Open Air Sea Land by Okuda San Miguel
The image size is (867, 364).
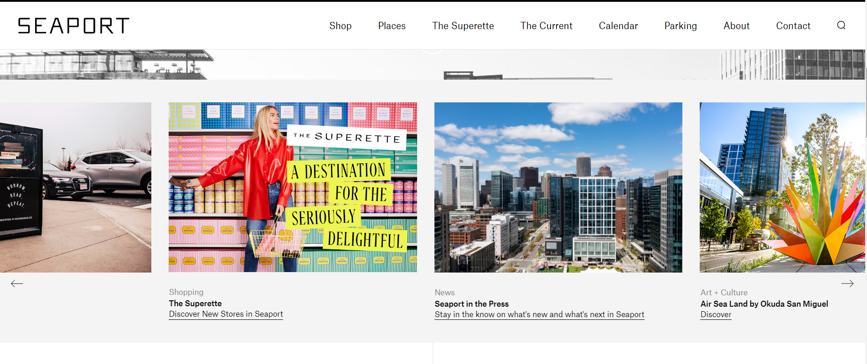(x=764, y=304)
